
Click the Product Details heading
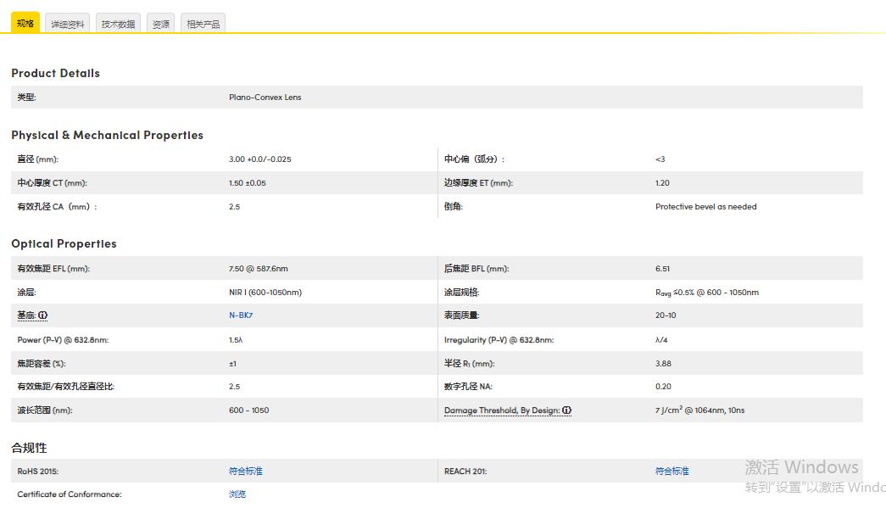coord(55,74)
